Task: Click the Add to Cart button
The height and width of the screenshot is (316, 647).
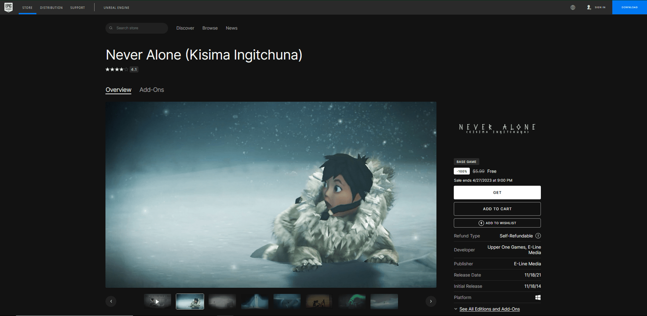Action: 497,209
